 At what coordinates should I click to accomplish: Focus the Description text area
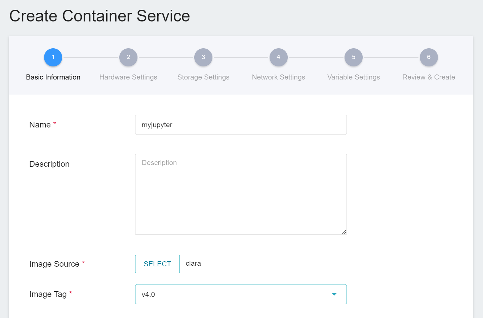click(x=241, y=194)
